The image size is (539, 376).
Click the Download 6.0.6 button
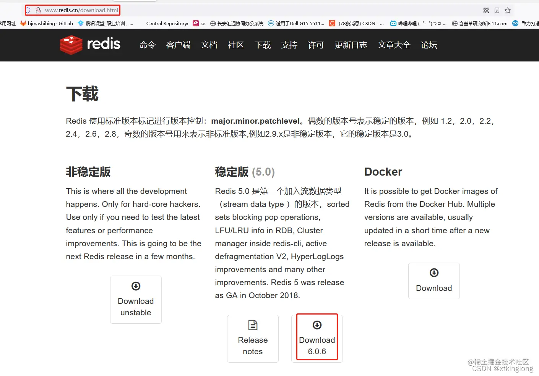click(x=317, y=339)
